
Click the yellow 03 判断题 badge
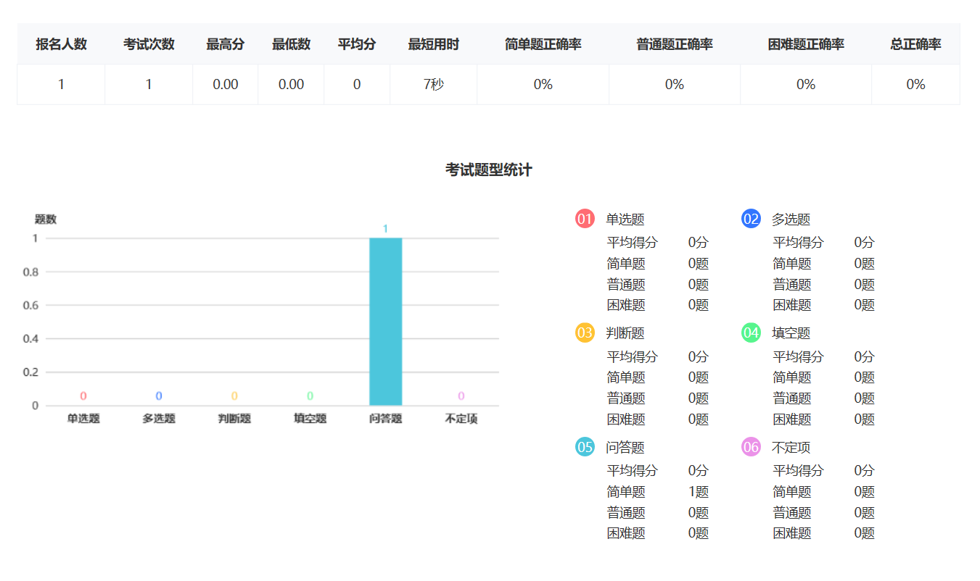pyautogui.click(x=585, y=333)
